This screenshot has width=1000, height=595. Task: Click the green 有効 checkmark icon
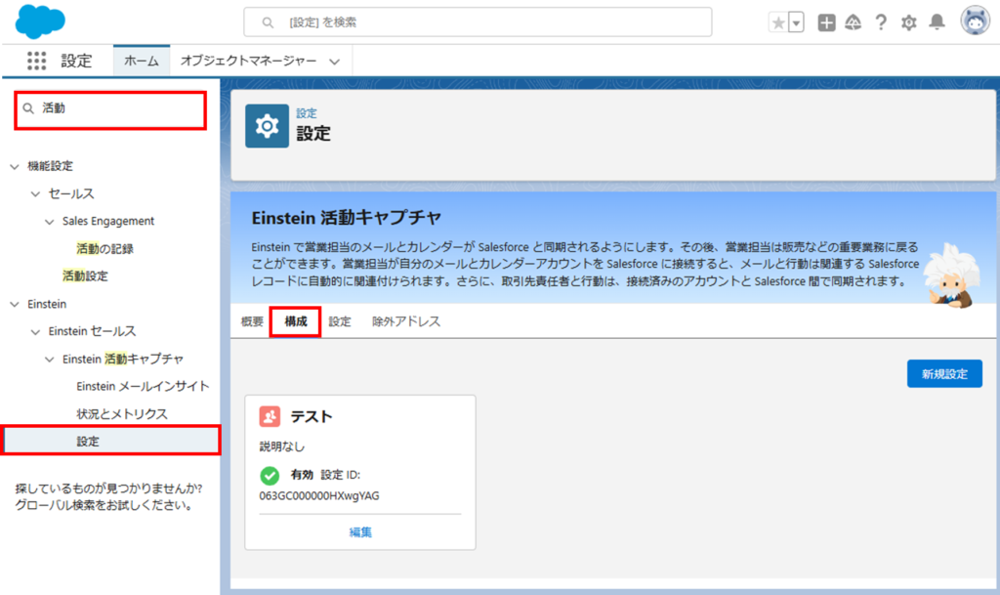coord(270,475)
